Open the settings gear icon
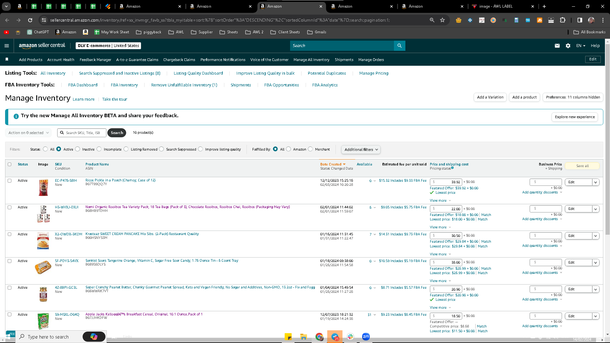 (x=568, y=46)
